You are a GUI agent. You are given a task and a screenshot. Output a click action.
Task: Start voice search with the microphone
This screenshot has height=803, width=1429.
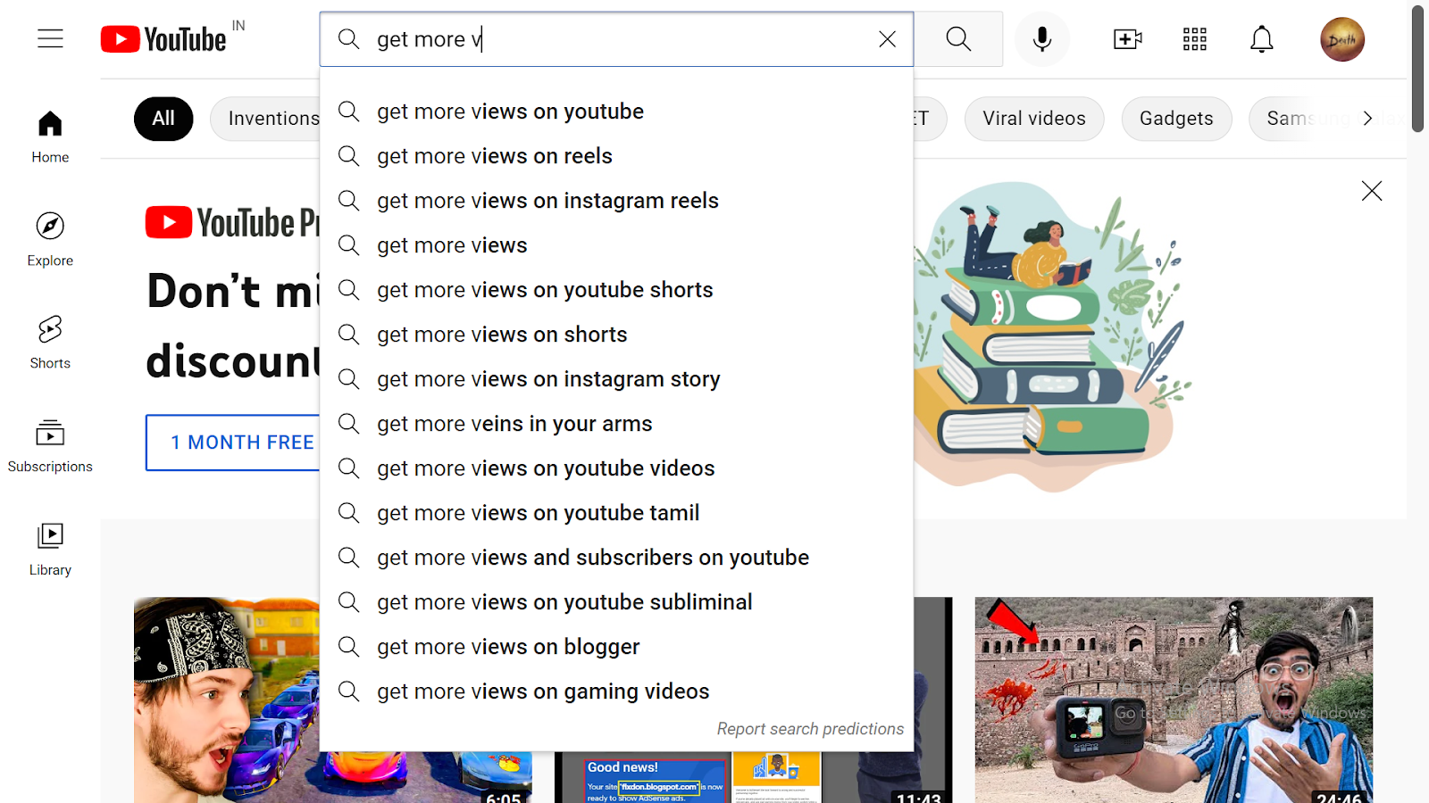[x=1041, y=39]
